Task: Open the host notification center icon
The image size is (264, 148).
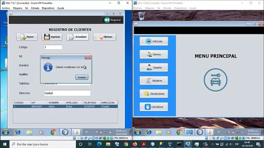Action: pyautogui.click(x=258, y=144)
